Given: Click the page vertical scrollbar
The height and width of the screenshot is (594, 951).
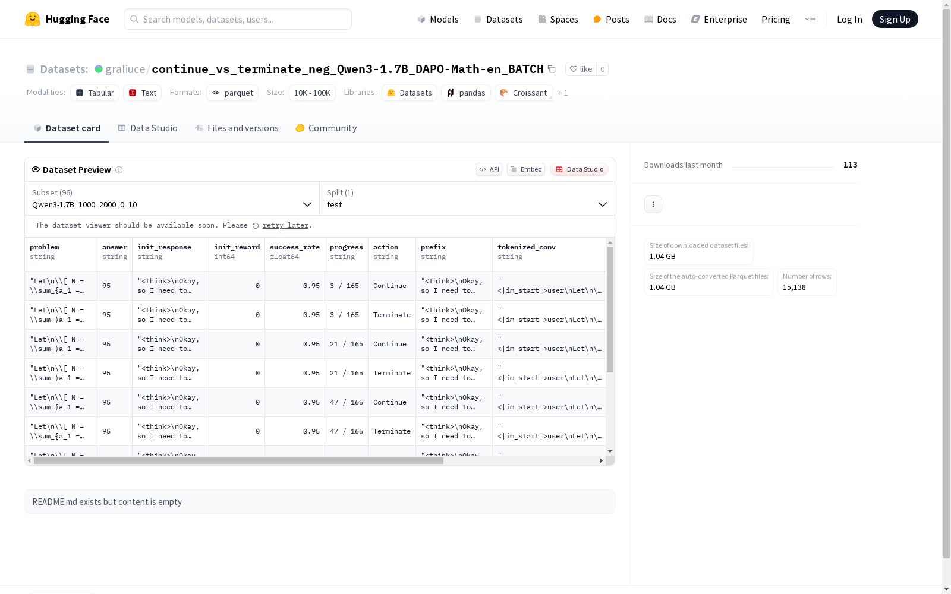Looking at the screenshot, I should (x=946, y=282).
